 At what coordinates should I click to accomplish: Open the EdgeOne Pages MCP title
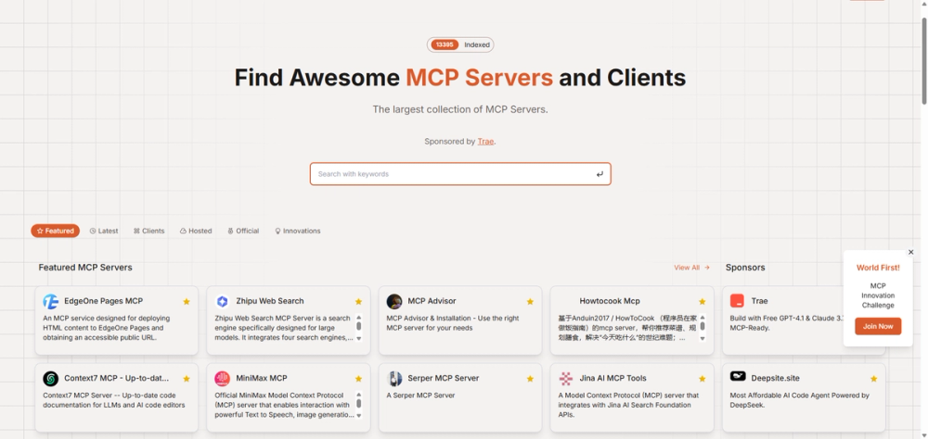point(104,301)
